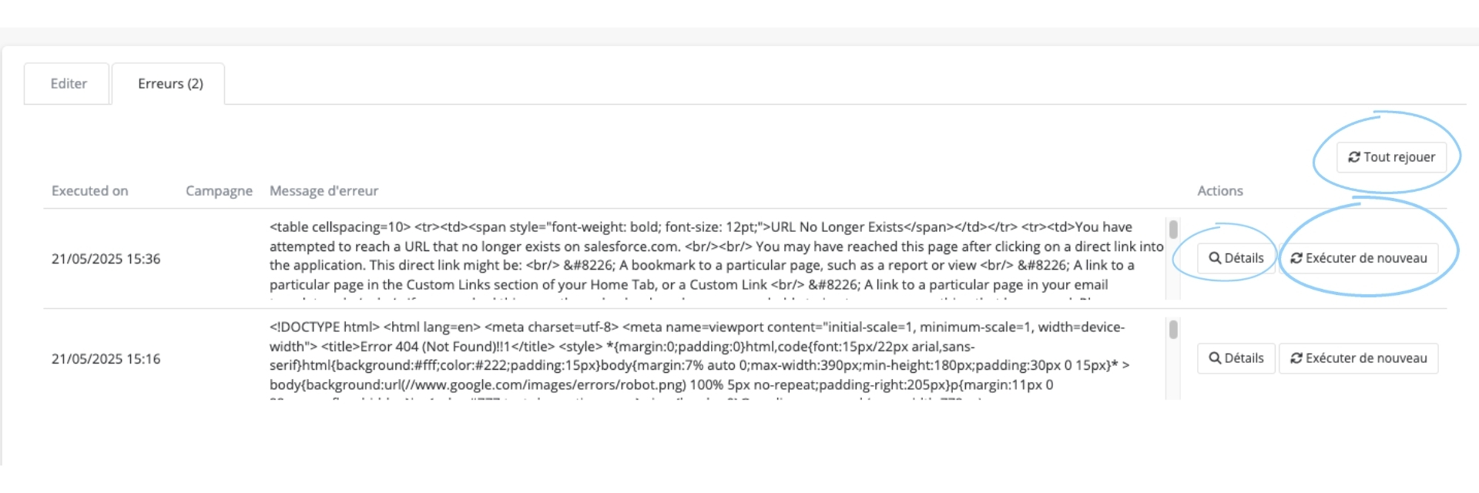Viewport: 1479px width, 493px height.
Task: Open the Erreurs (2) tab
Action: (170, 83)
